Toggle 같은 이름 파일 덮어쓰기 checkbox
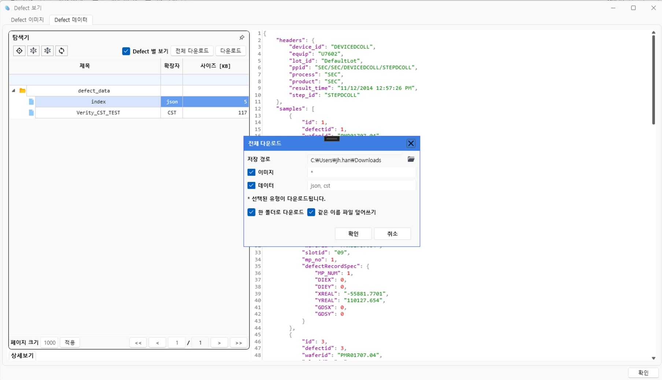The height and width of the screenshot is (380, 662). 311,212
